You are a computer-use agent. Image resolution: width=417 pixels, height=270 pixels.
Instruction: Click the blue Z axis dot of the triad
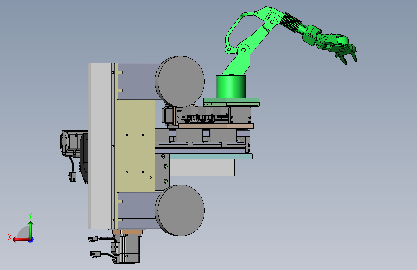31,240
